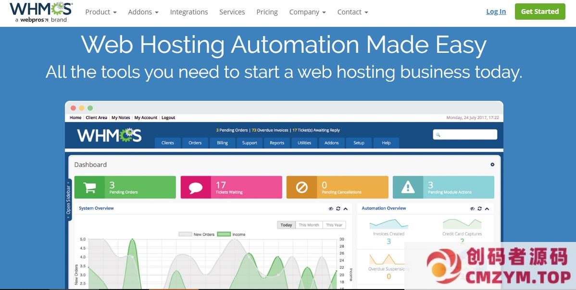Click the Pending Cancellations ban icon
Viewport: 576px width, 290px height.
301,187
